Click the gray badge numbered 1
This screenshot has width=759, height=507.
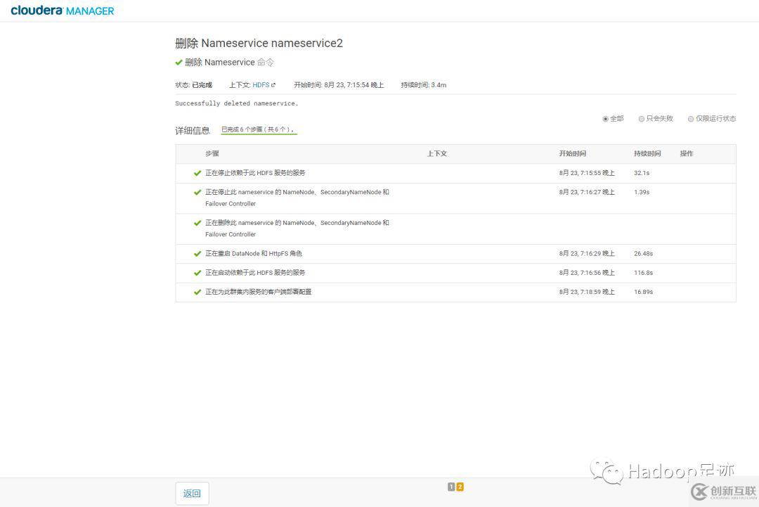(451, 487)
